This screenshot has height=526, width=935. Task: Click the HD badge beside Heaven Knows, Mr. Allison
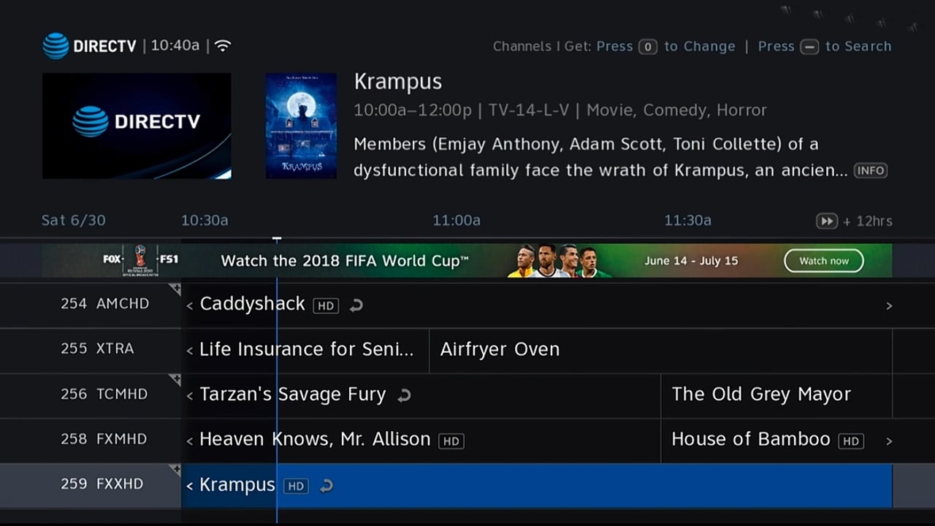tap(451, 441)
